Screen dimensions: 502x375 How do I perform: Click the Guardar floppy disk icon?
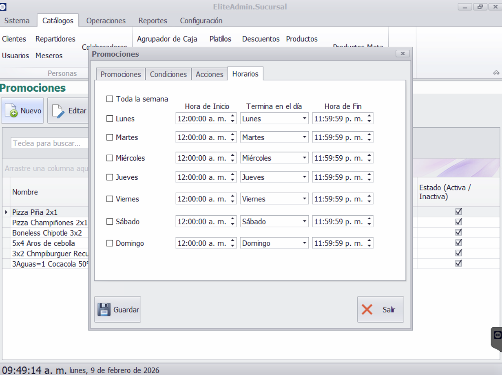[x=104, y=310]
